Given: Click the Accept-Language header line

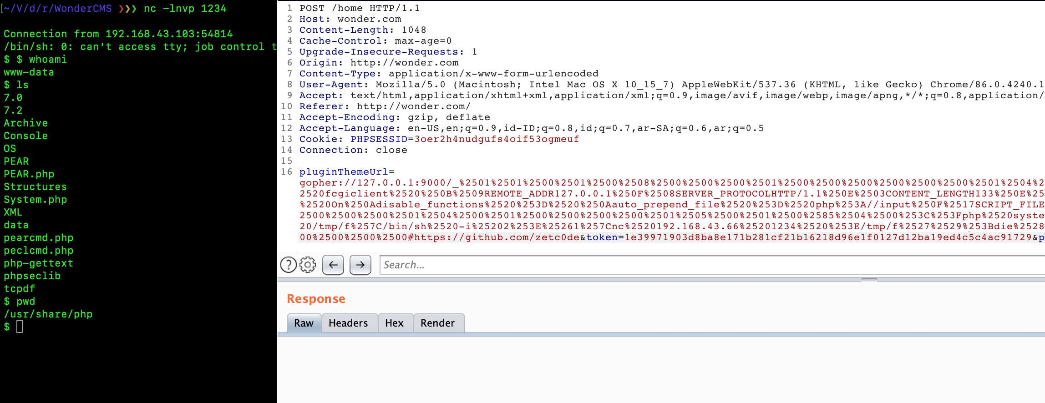Looking at the screenshot, I should (x=532, y=128).
